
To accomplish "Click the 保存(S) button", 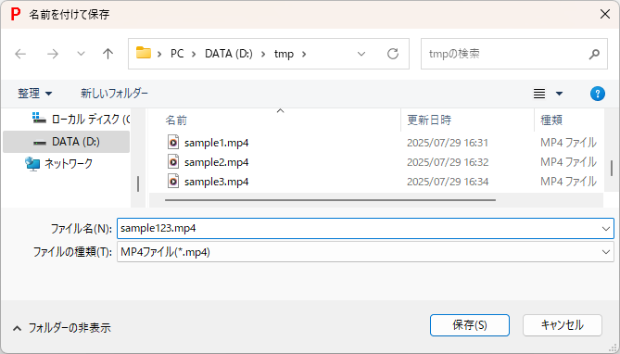I will coord(469,325).
